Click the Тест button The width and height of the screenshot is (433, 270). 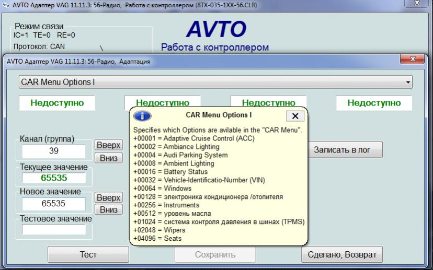pyautogui.click(x=88, y=254)
